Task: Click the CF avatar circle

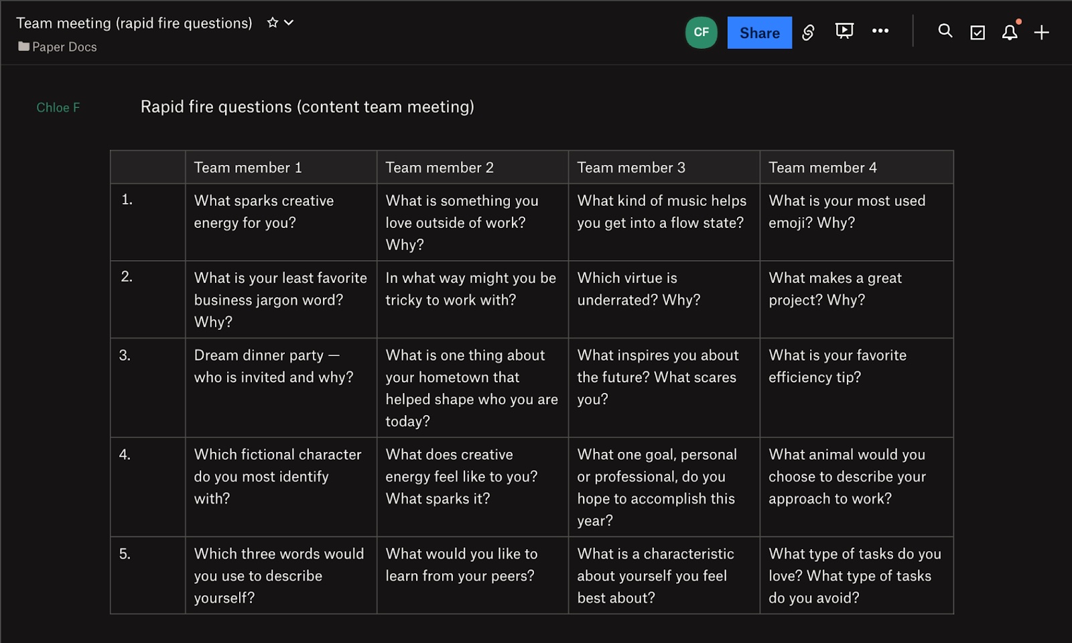Action: point(701,32)
